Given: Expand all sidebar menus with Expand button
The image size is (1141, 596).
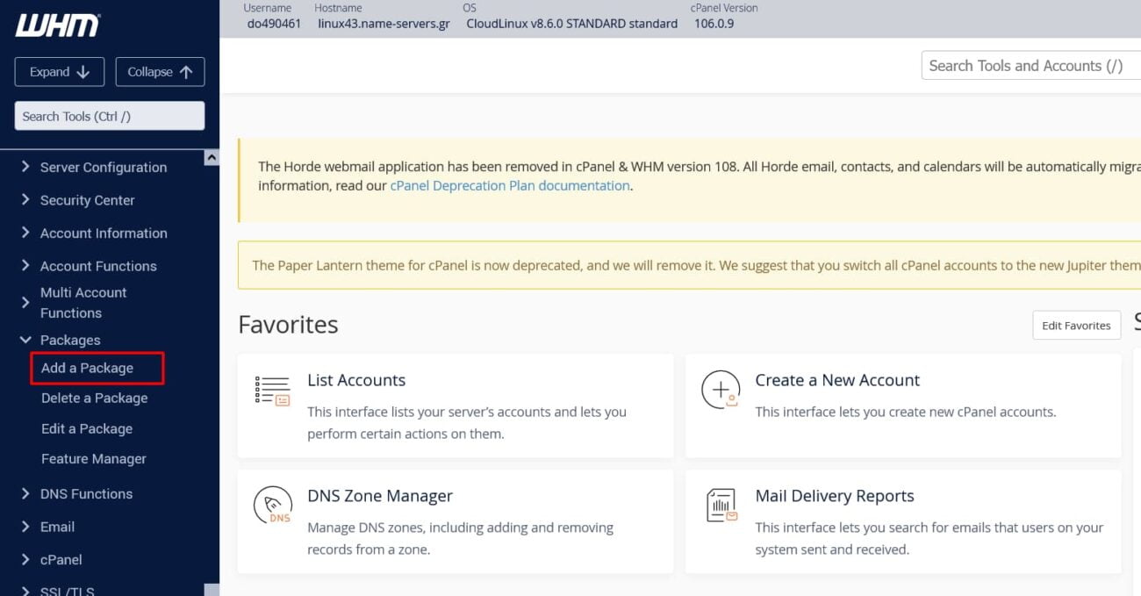Looking at the screenshot, I should click(x=60, y=72).
